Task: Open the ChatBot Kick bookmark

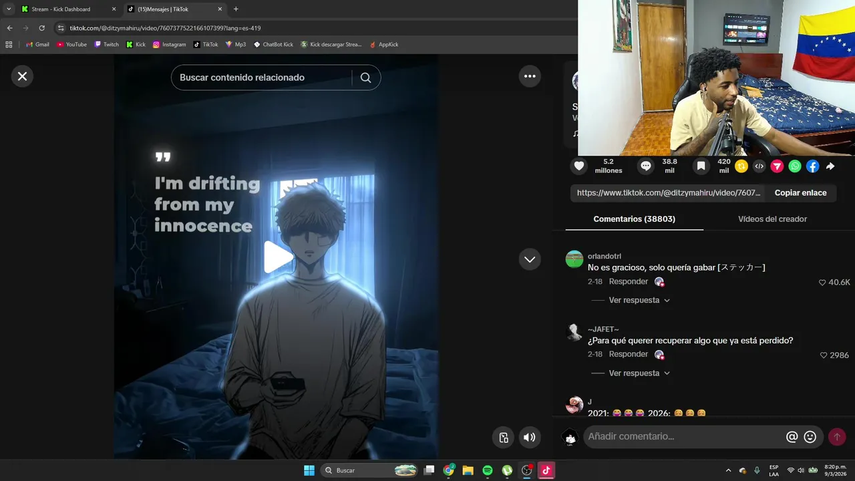Action: 273,45
